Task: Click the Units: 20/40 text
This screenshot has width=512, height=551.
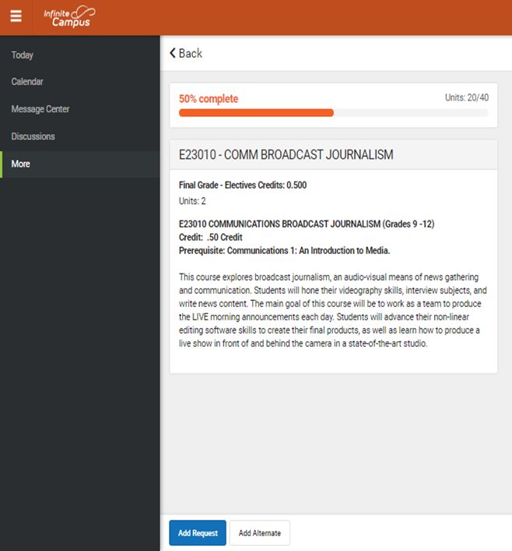Action: click(467, 97)
